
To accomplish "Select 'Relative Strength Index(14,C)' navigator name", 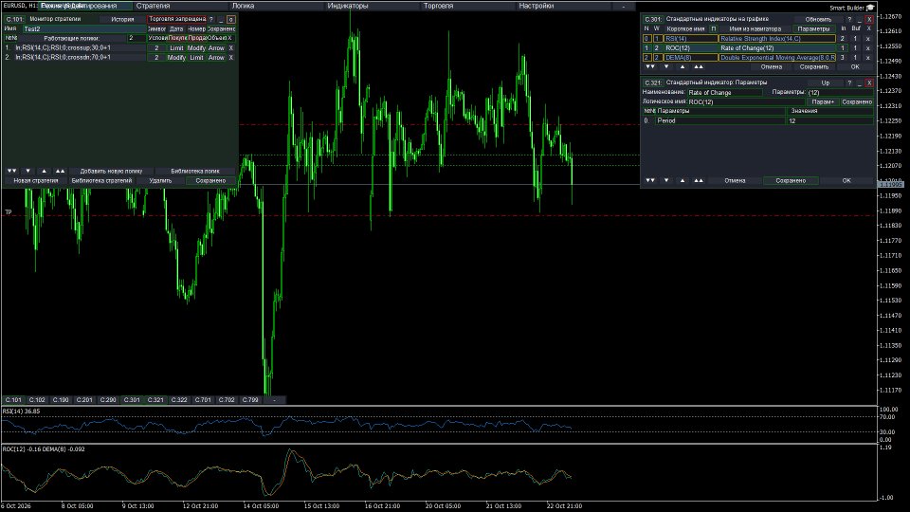I will point(777,39).
